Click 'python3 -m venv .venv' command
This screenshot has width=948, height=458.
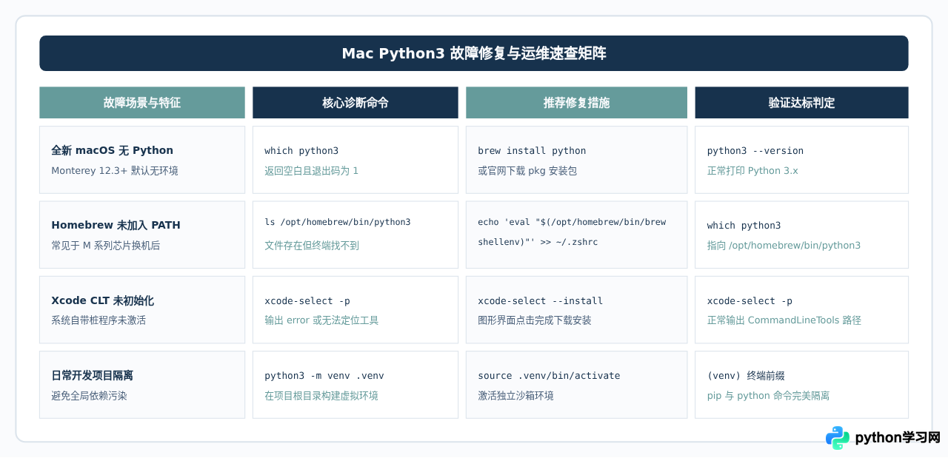[324, 376]
